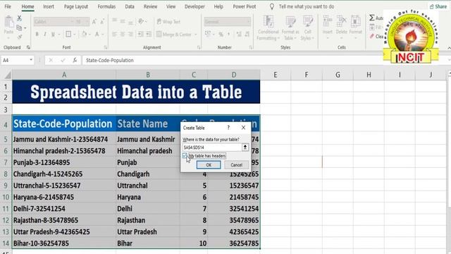Image resolution: width=451 pixels, height=254 pixels.
Task: Align text right
Action: pos(130,35)
